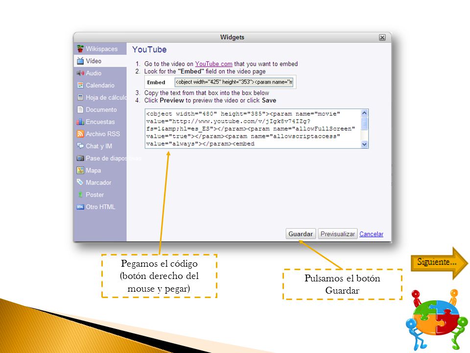Click the Calendario calendar icon

80,85
